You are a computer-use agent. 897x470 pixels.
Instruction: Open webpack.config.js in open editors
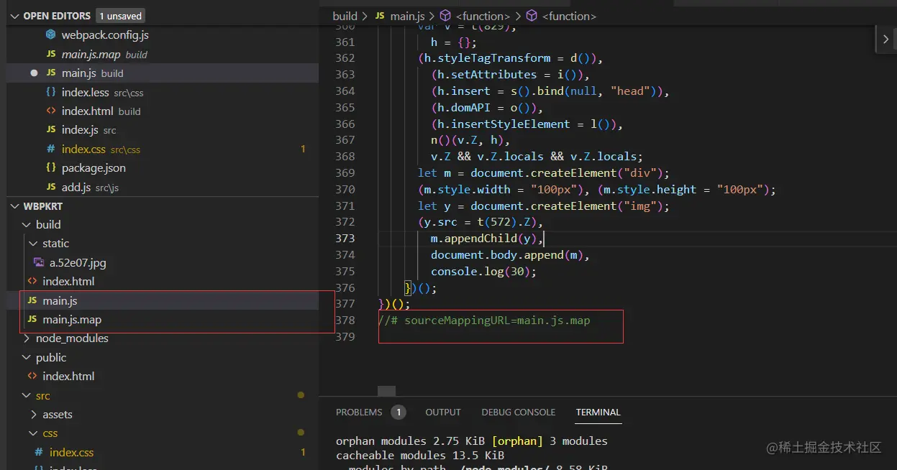105,34
